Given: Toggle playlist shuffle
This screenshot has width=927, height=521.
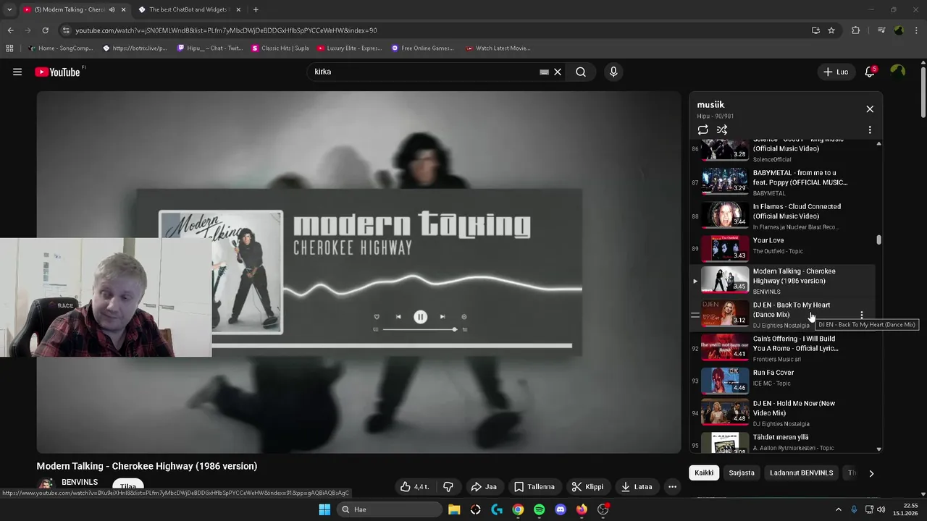Looking at the screenshot, I should [x=722, y=130].
